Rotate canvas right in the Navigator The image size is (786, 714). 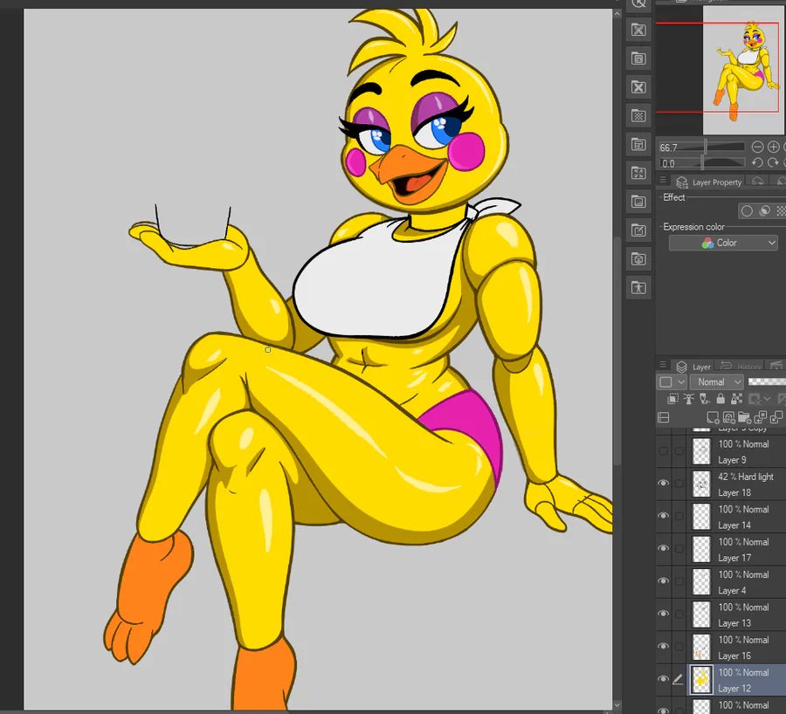pos(773,163)
